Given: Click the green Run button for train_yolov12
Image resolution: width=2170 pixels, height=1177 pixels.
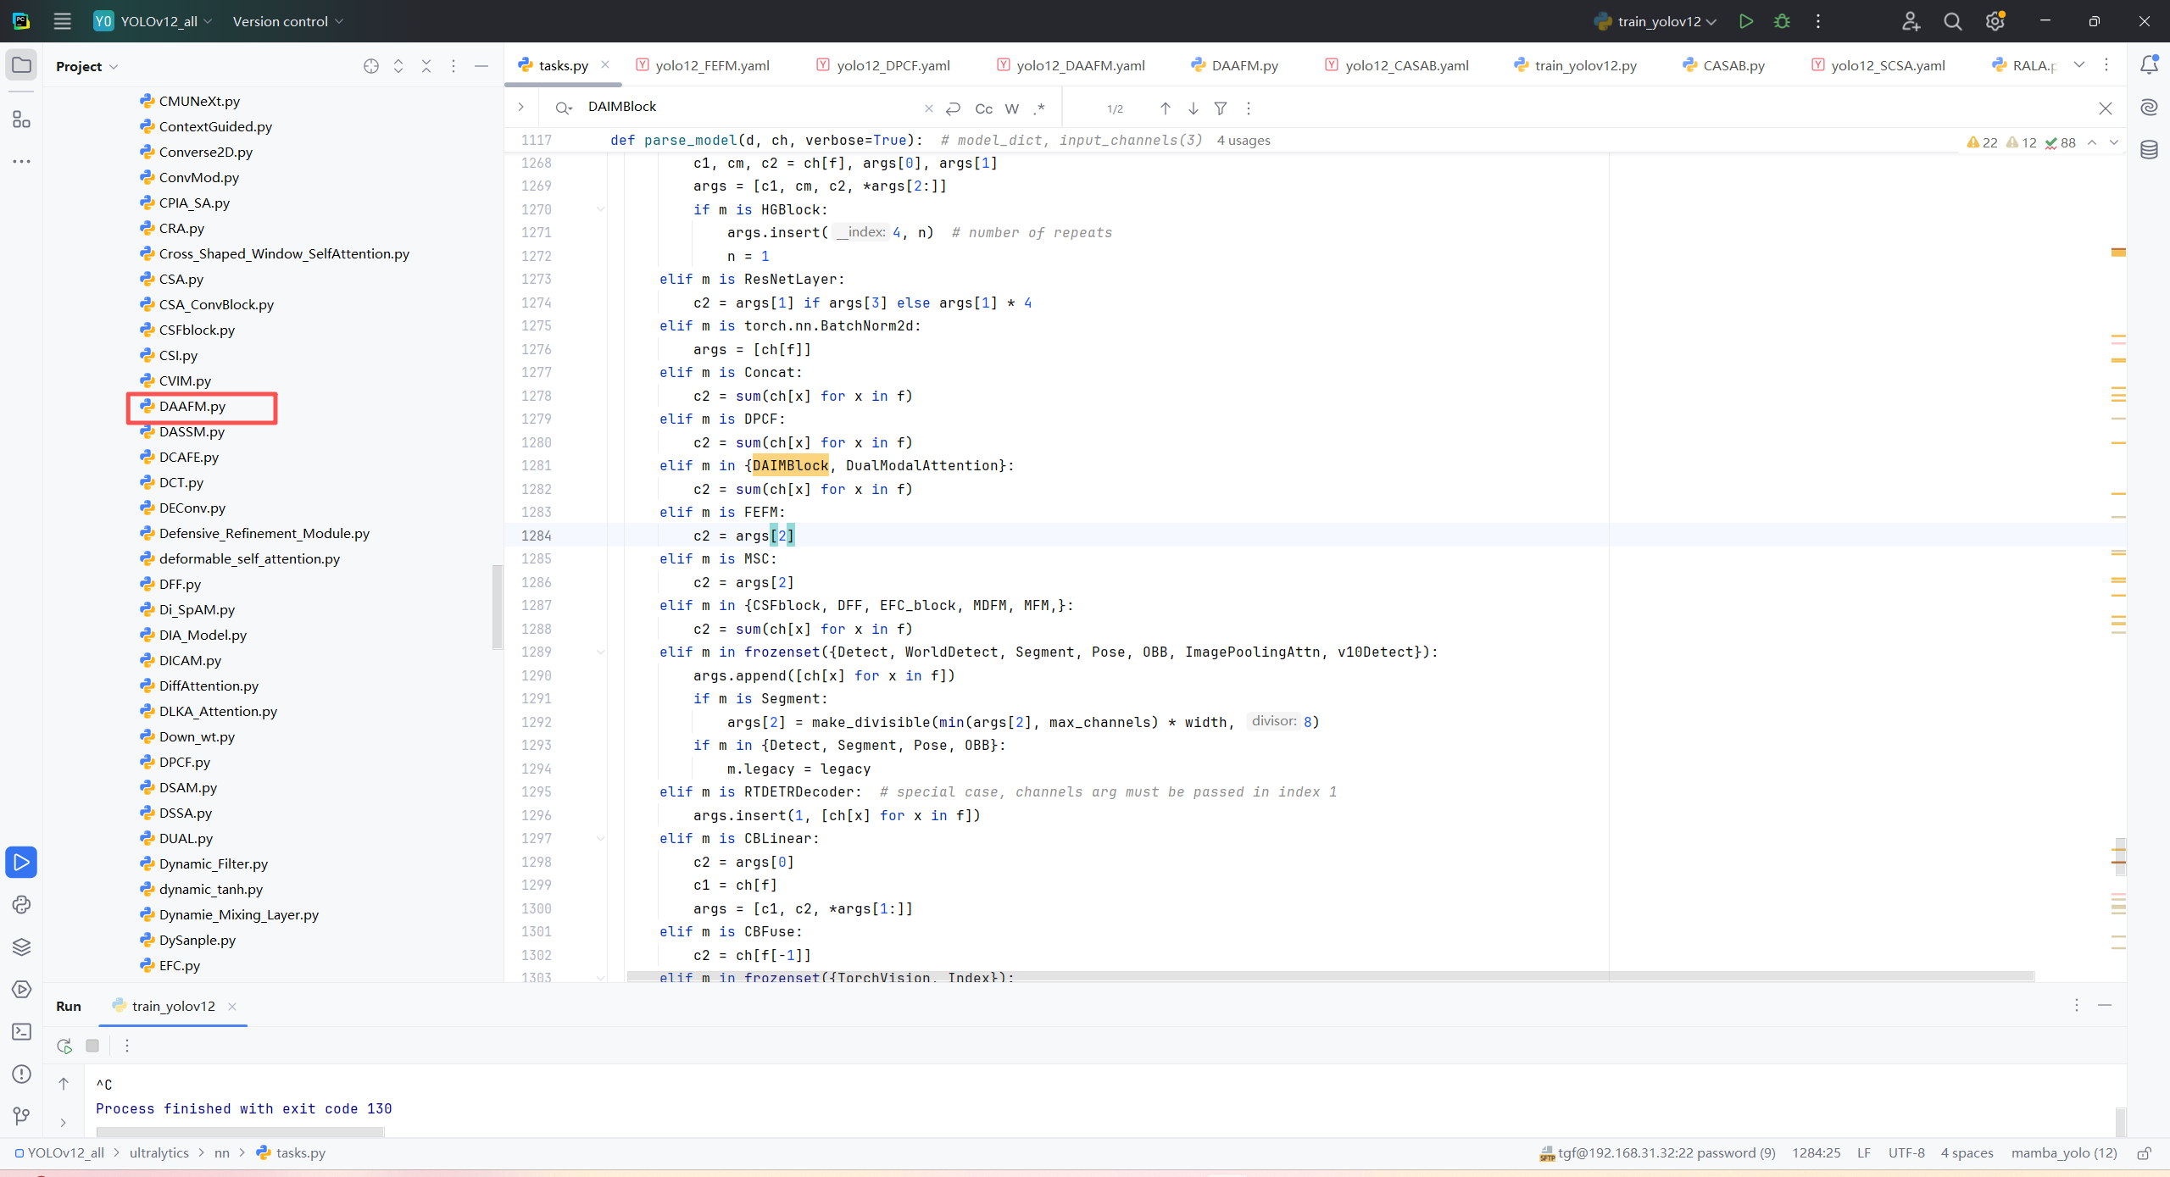Looking at the screenshot, I should [1745, 21].
